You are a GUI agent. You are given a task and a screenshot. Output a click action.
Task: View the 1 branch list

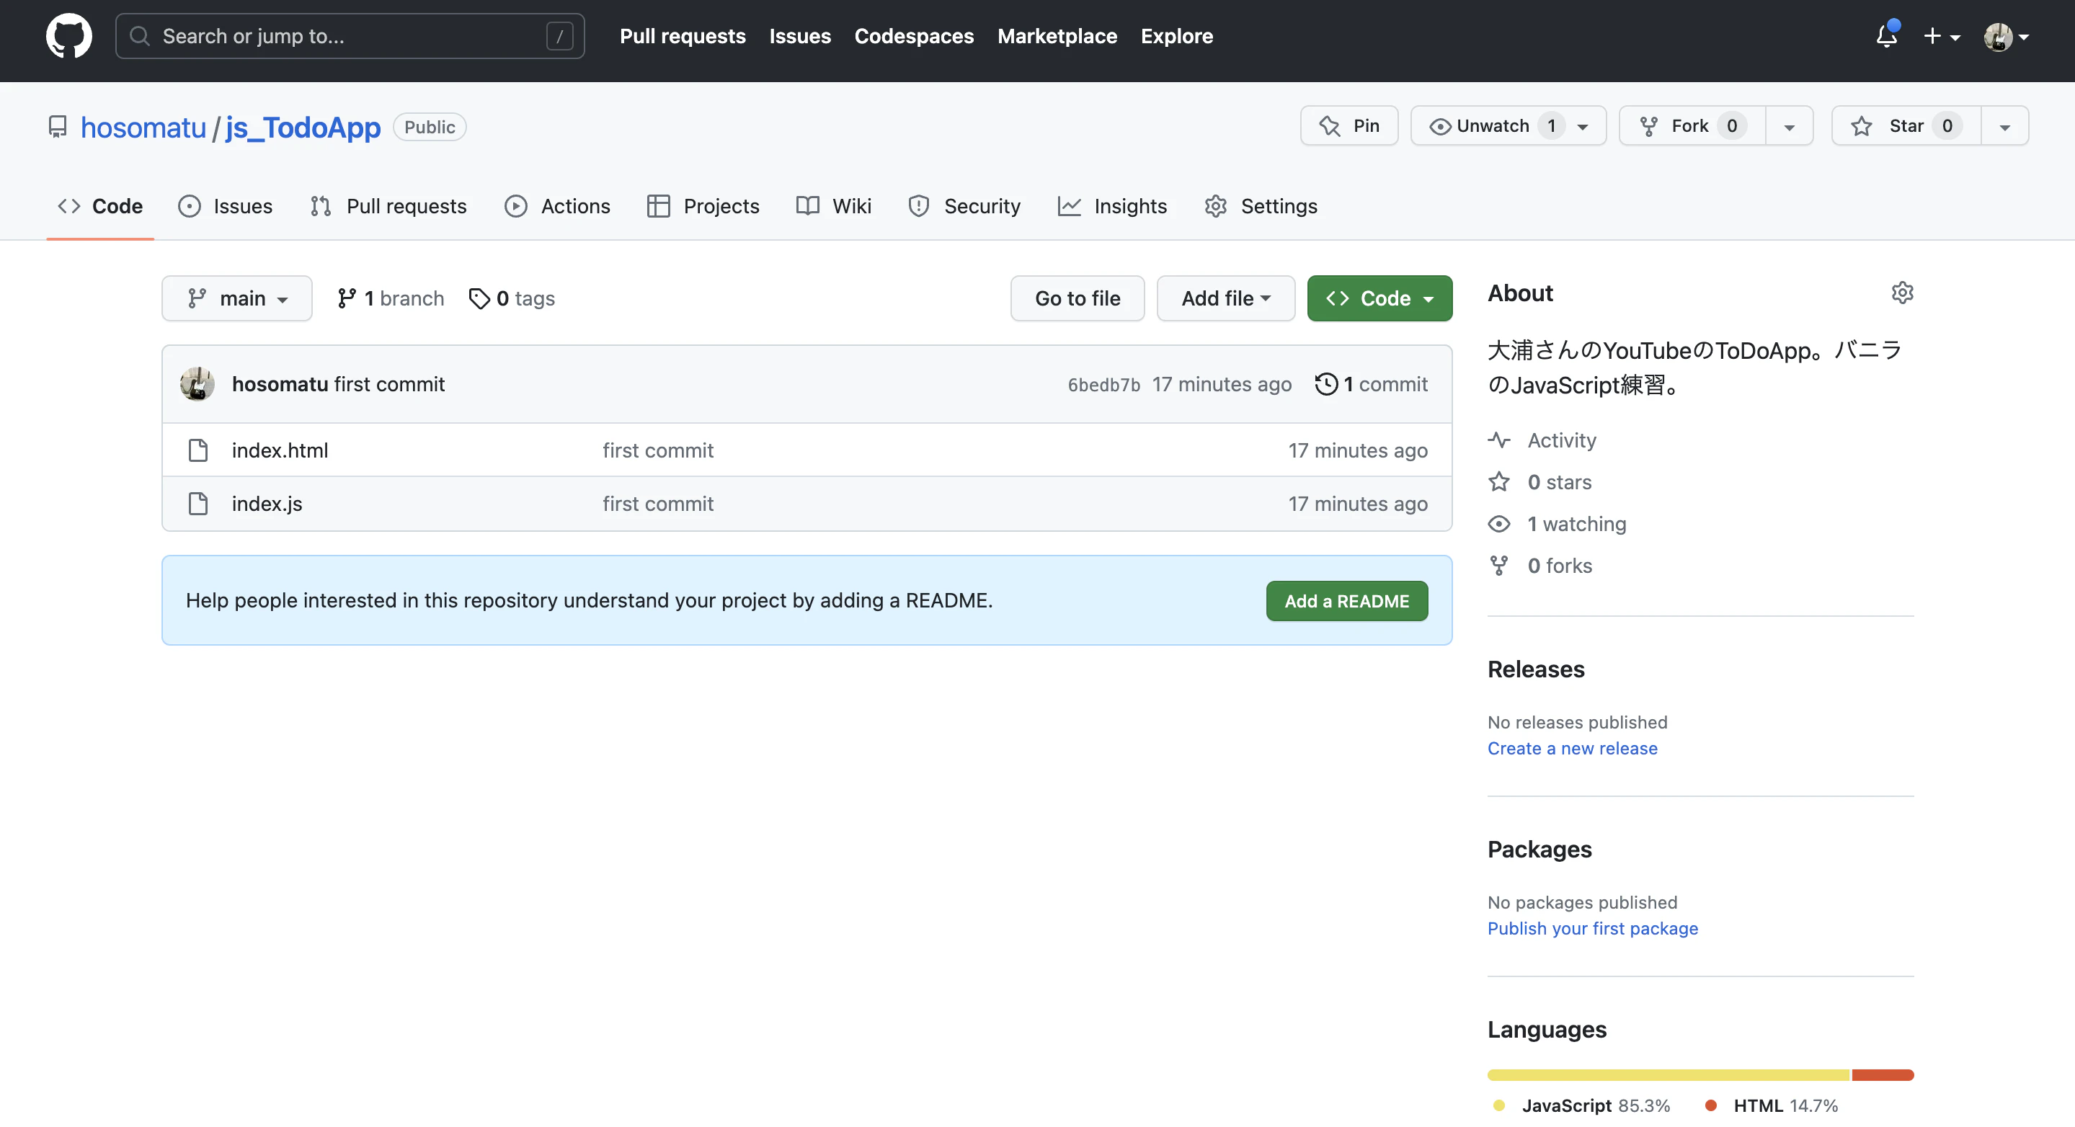click(x=391, y=298)
